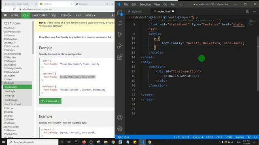Click the Ln 11, Col 32 cursor position
Viewport: 259px width, 145px height.
point(181,137)
